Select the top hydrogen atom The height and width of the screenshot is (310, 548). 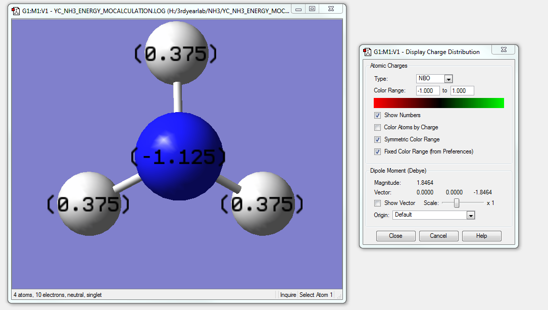coord(176,53)
